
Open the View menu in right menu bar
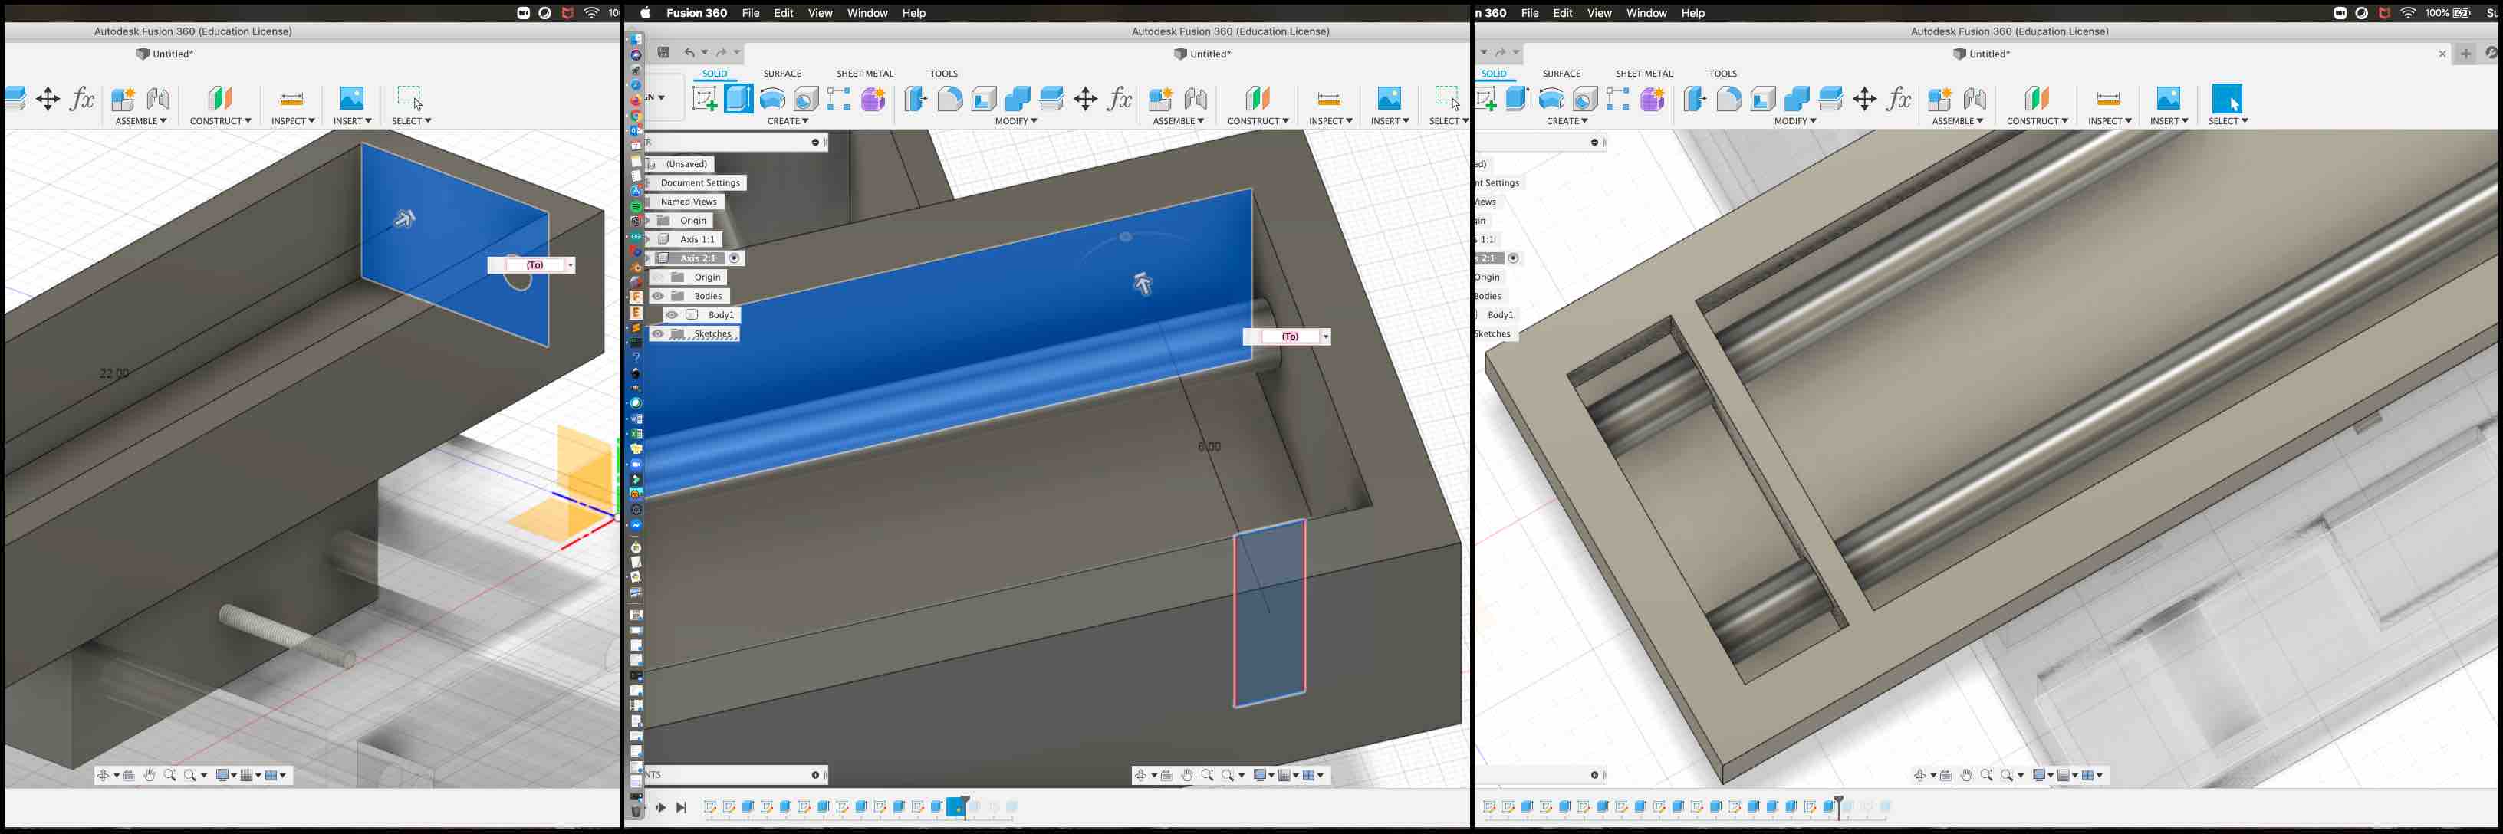point(1600,12)
